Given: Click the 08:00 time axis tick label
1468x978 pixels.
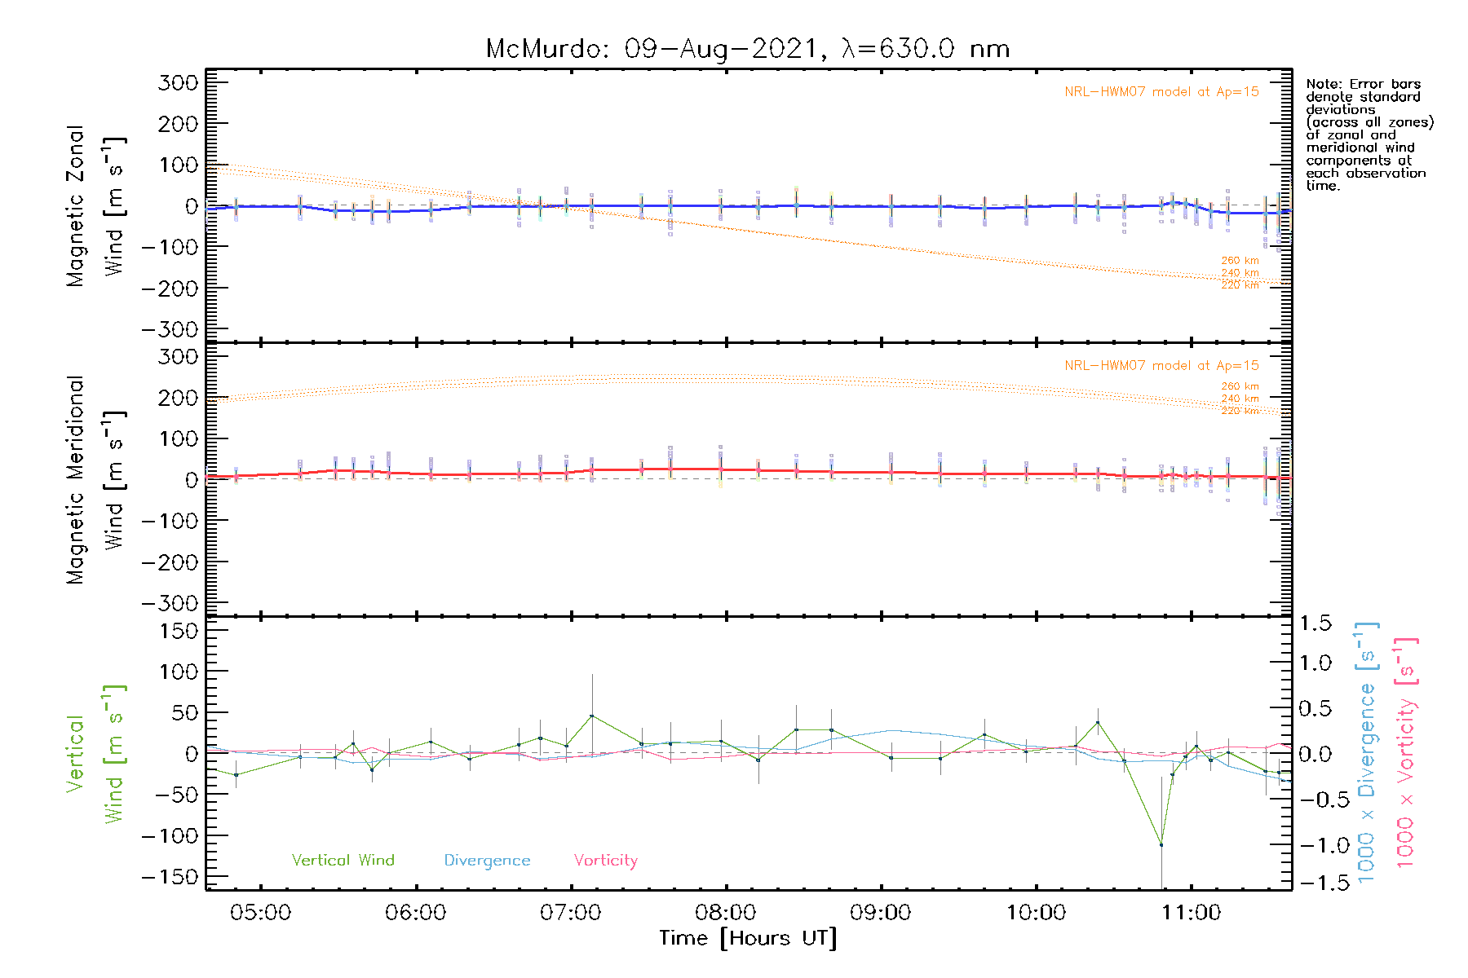Looking at the screenshot, I should click(x=725, y=913).
